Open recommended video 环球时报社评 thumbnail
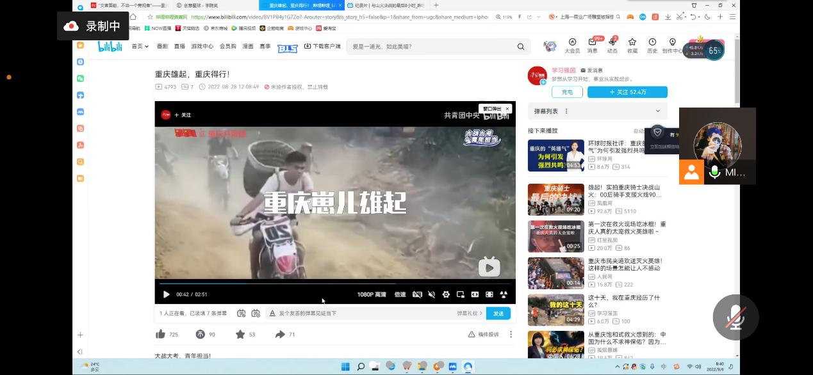 555,156
